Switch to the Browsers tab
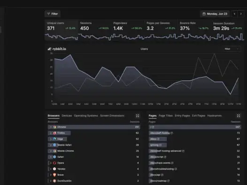Screen dimensions: 247x185 (x=54, y=116)
